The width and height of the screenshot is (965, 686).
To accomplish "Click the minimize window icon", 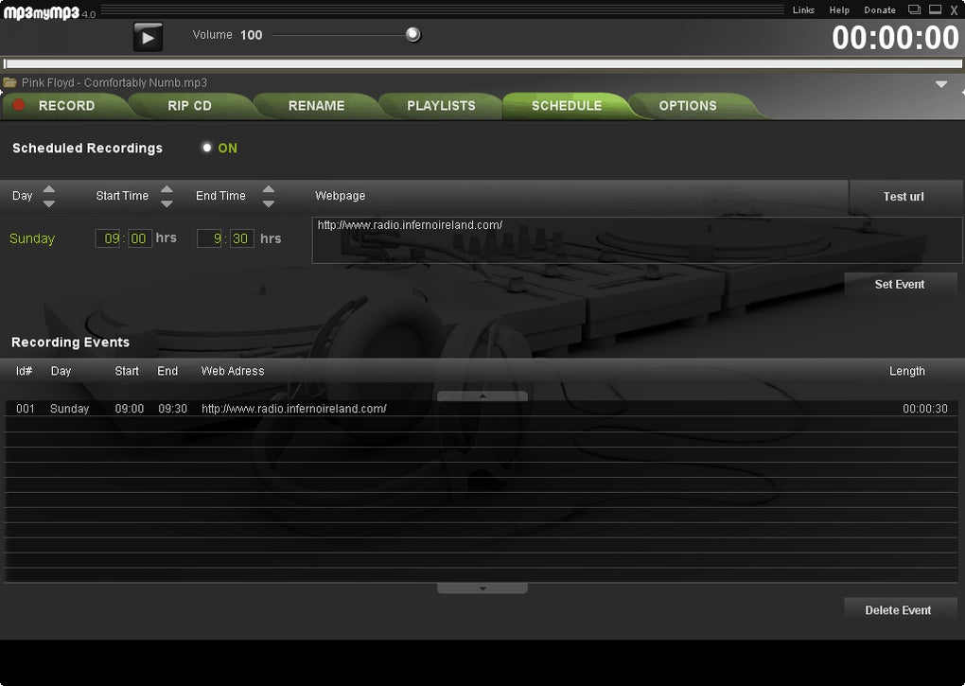I will point(935,9).
